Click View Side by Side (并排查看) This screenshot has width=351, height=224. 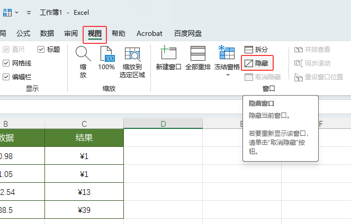(x=312, y=49)
